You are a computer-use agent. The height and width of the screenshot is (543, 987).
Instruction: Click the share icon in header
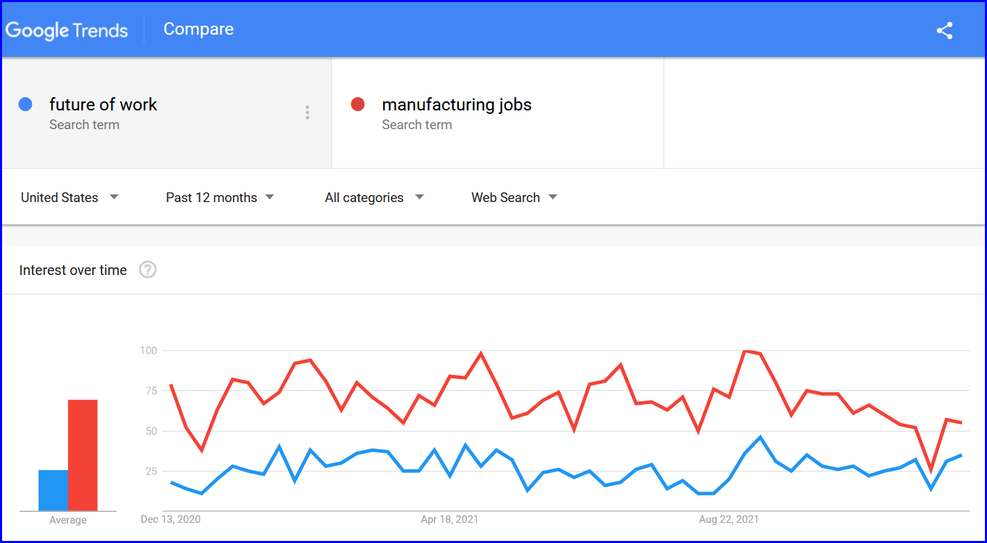[x=944, y=31]
